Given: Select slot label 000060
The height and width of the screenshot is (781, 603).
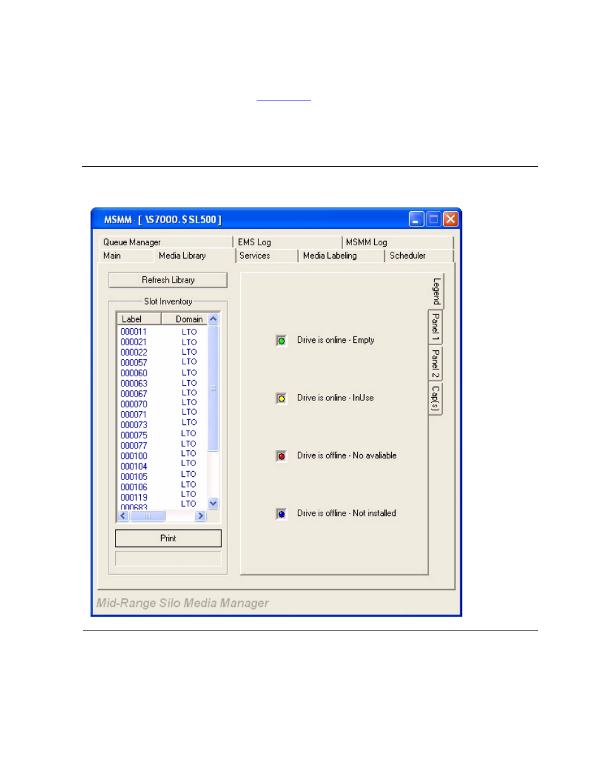Looking at the screenshot, I should (x=133, y=373).
